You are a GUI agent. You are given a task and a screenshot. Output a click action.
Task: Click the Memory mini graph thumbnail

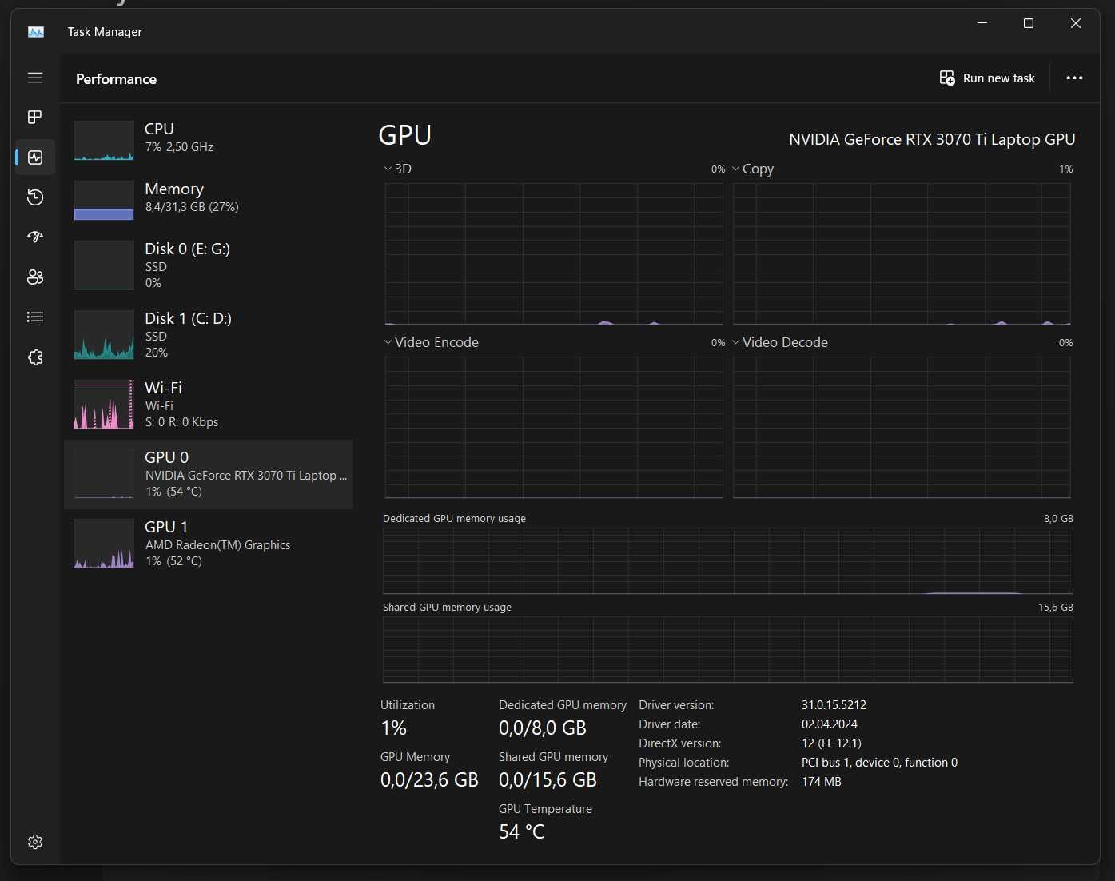[x=104, y=200]
